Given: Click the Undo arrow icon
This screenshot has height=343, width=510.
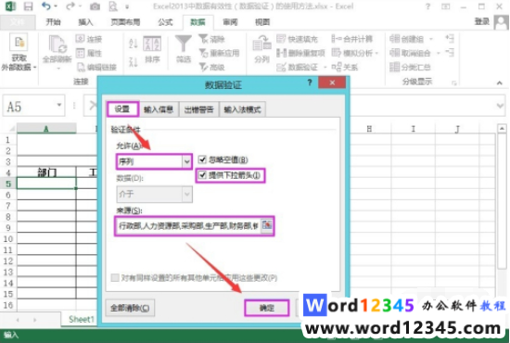Looking at the screenshot, I should point(46,6).
